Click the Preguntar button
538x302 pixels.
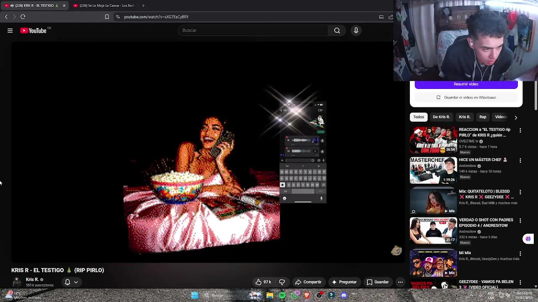pyautogui.click(x=344, y=282)
